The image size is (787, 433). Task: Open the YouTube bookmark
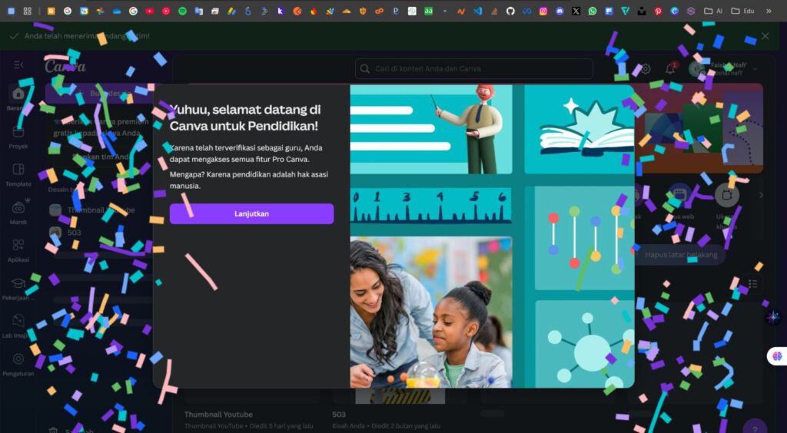[150, 11]
